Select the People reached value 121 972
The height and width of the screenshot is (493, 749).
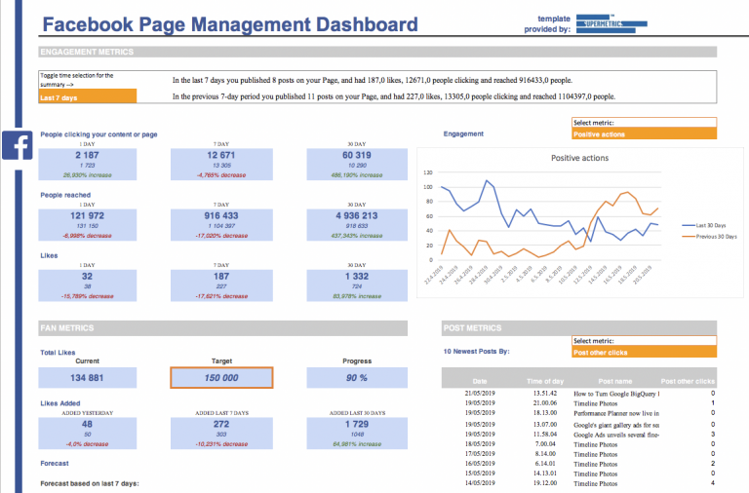[x=87, y=215]
